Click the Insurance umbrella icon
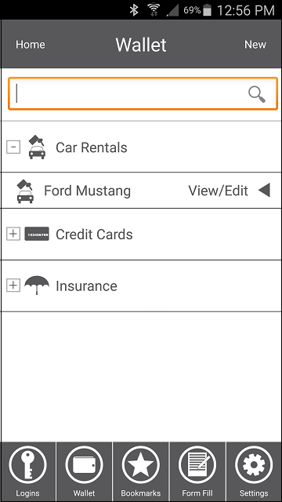 [37, 285]
